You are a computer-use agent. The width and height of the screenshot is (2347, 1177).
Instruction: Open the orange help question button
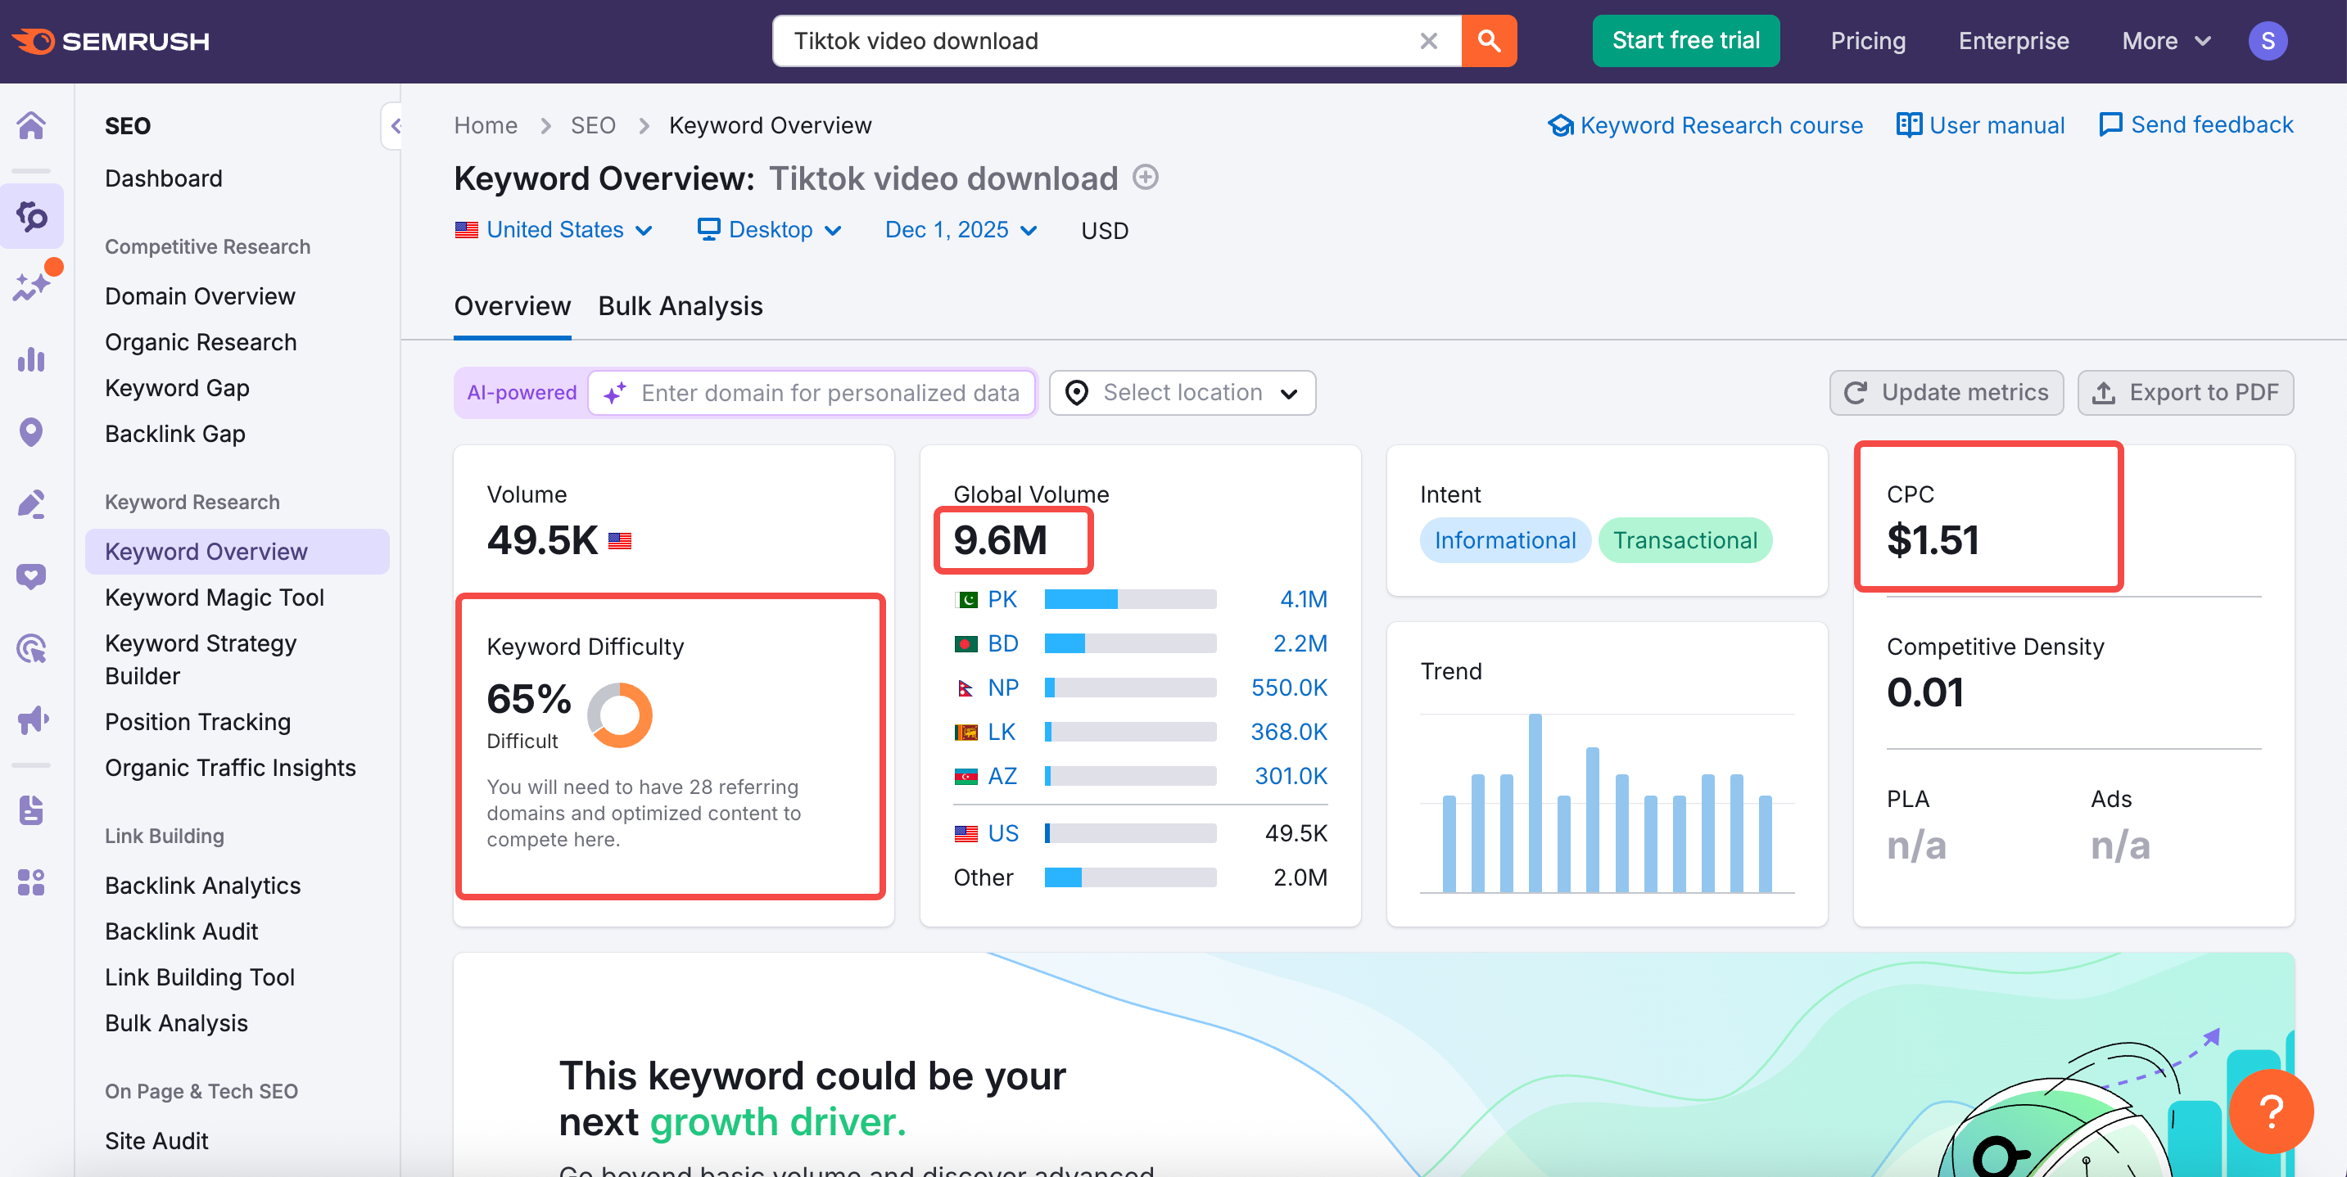pyautogui.click(x=2272, y=1111)
